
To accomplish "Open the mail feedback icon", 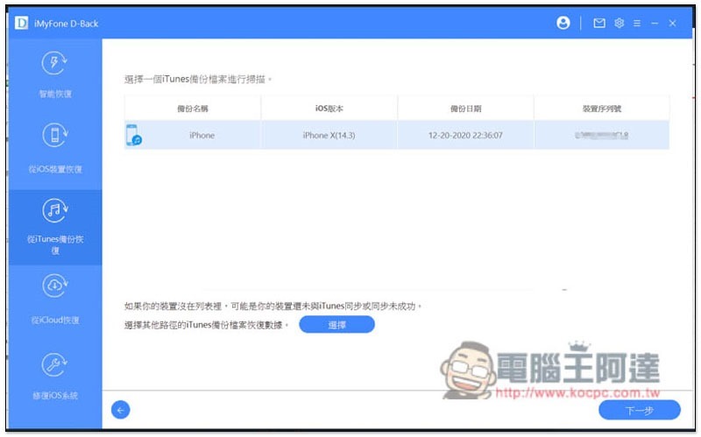I will [599, 24].
